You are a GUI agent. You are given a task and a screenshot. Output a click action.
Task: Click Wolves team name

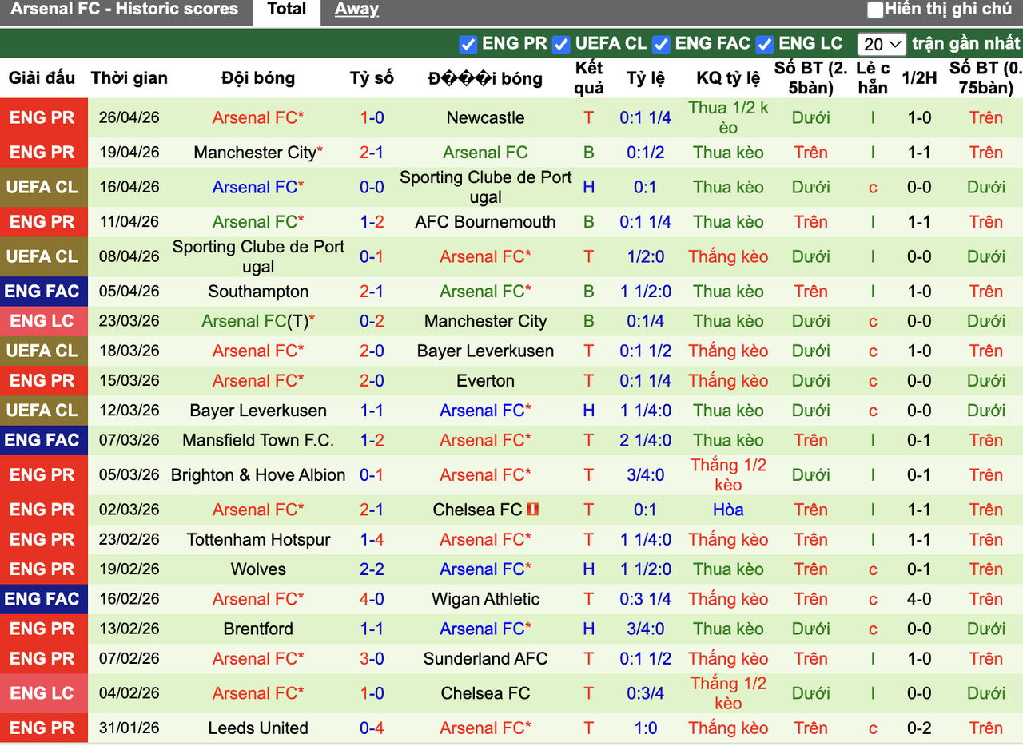pos(258,569)
